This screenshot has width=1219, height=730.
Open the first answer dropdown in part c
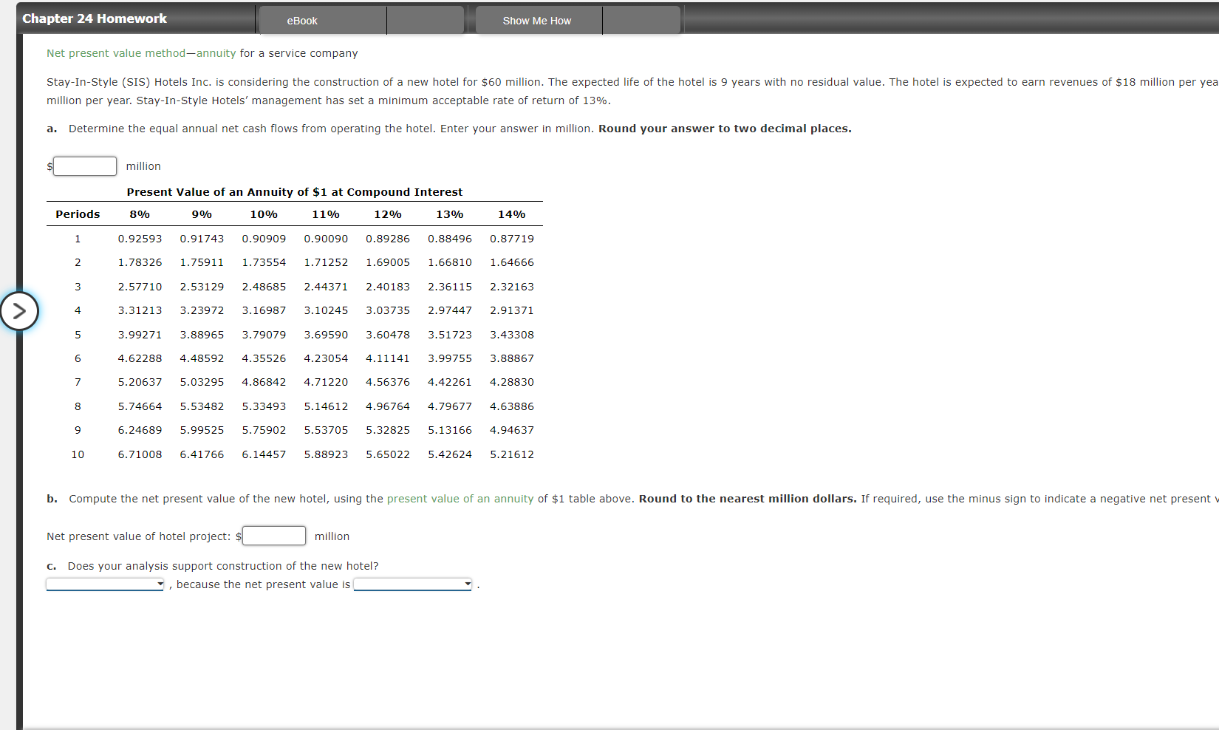click(x=104, y=584)
